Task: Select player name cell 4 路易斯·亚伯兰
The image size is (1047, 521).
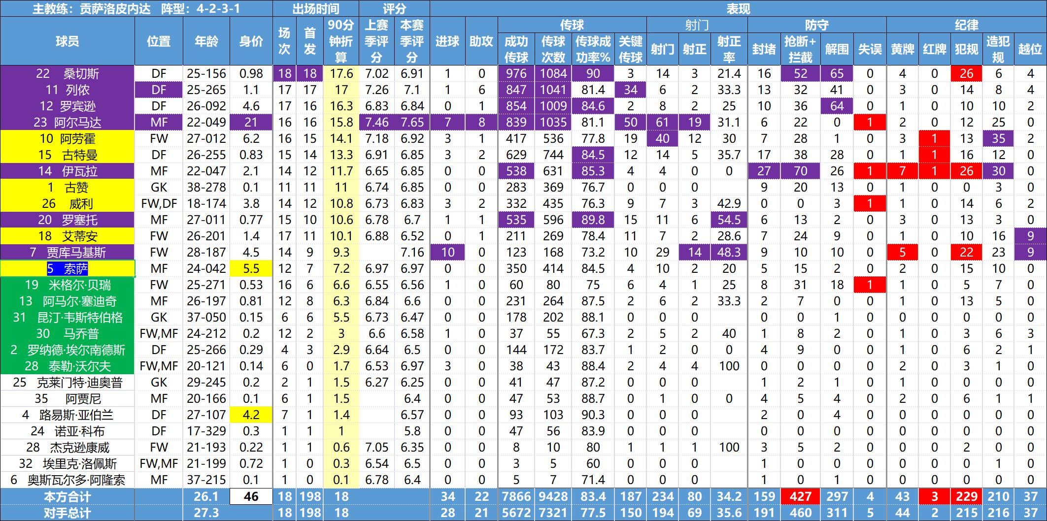Action: coord(68,415)
